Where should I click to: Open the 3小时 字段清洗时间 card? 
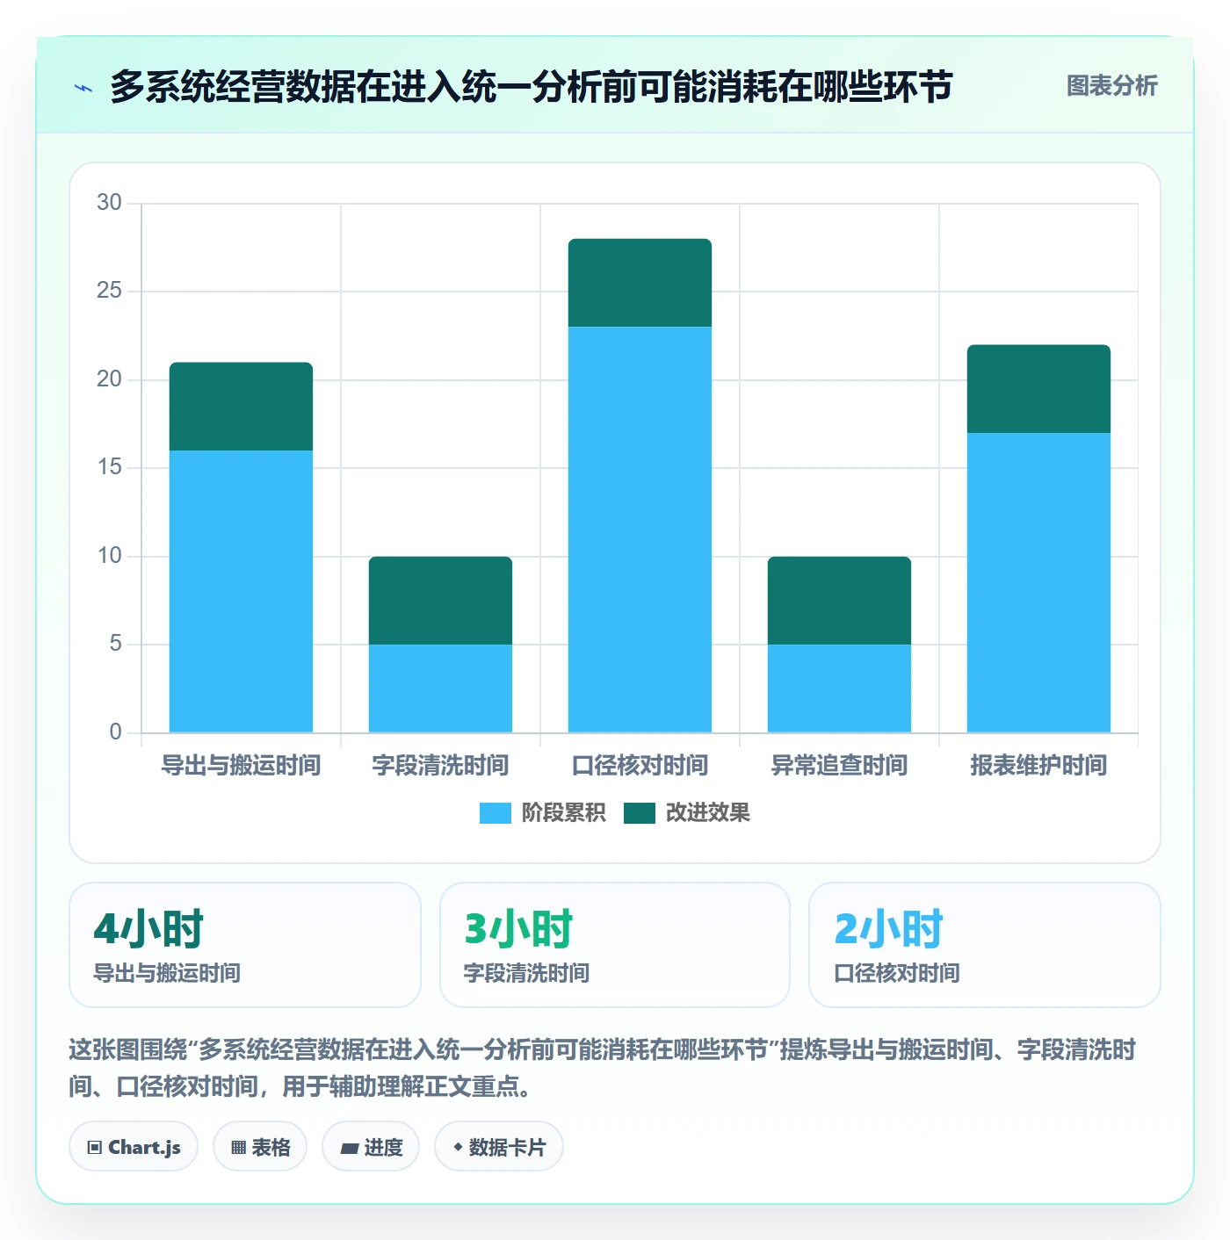[x=615, y=945]
